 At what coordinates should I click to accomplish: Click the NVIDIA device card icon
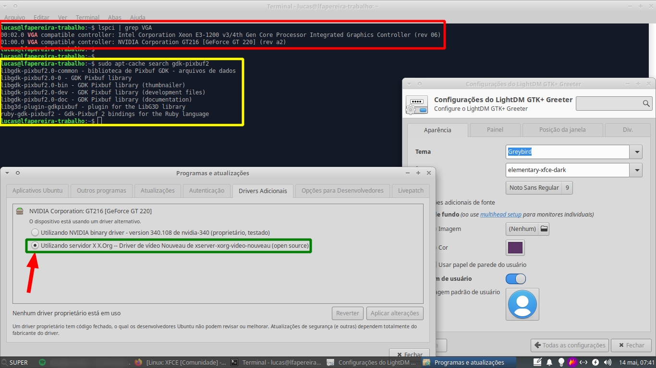[x=19, y=211]
